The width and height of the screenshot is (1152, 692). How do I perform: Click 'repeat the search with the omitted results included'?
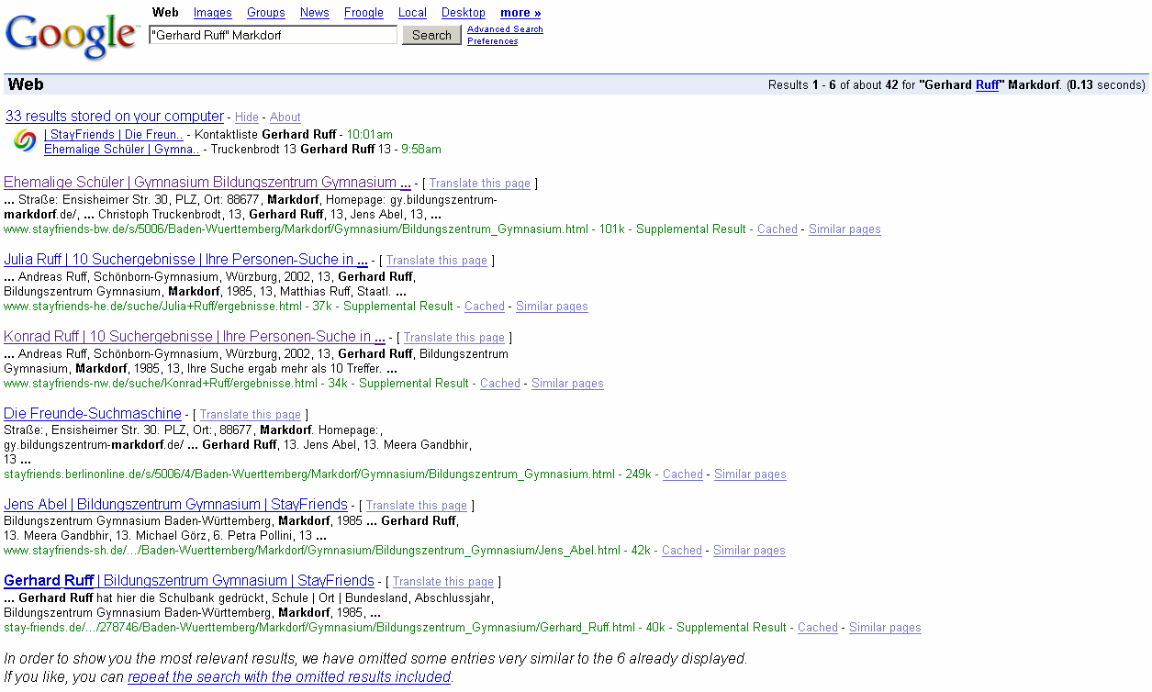289,677
